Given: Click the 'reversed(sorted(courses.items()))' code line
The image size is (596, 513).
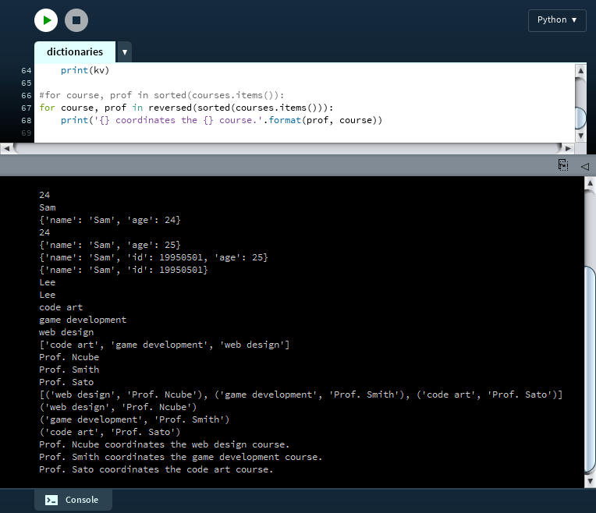Looking at the screenshot, I should point(186,108).
